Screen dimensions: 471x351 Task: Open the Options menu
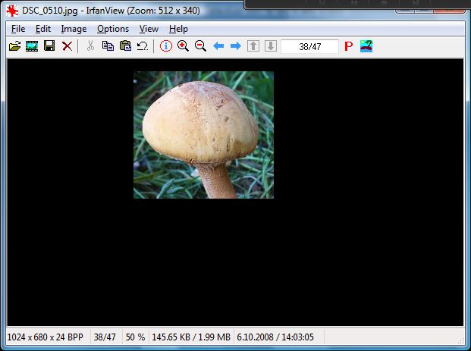click(113, 29)
